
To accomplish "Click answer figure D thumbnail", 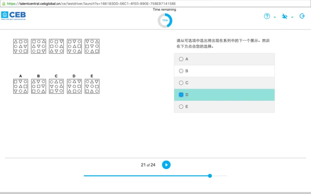I will click(x=74, y=86).
